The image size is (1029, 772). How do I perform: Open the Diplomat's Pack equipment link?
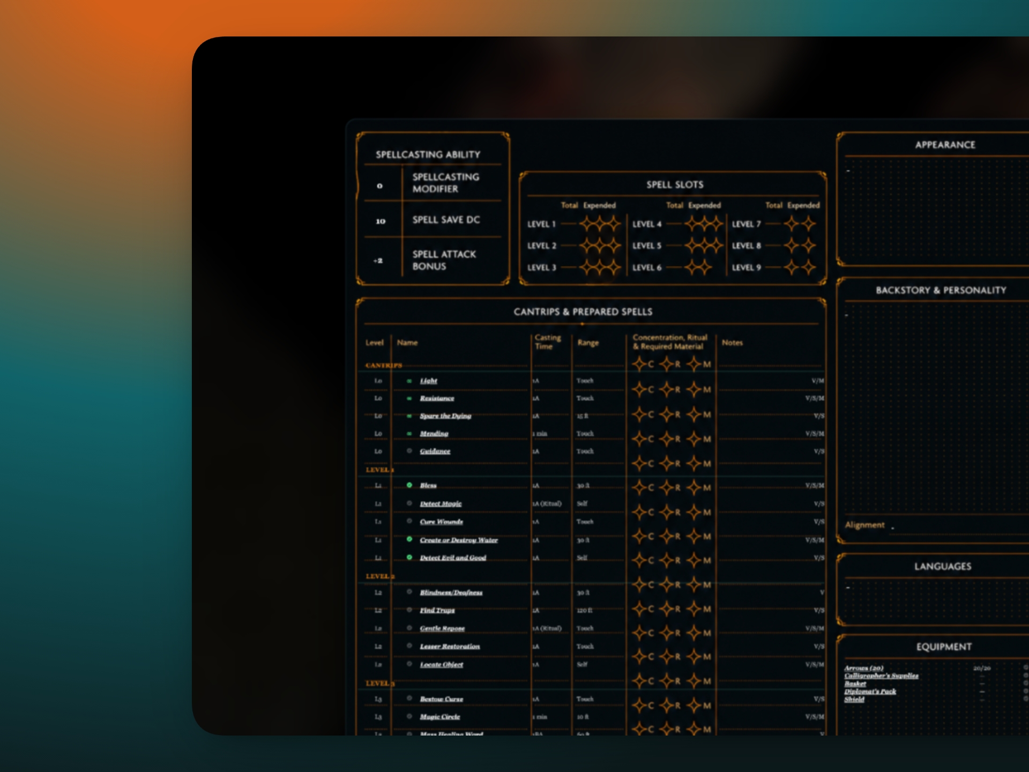click(870, 692)
